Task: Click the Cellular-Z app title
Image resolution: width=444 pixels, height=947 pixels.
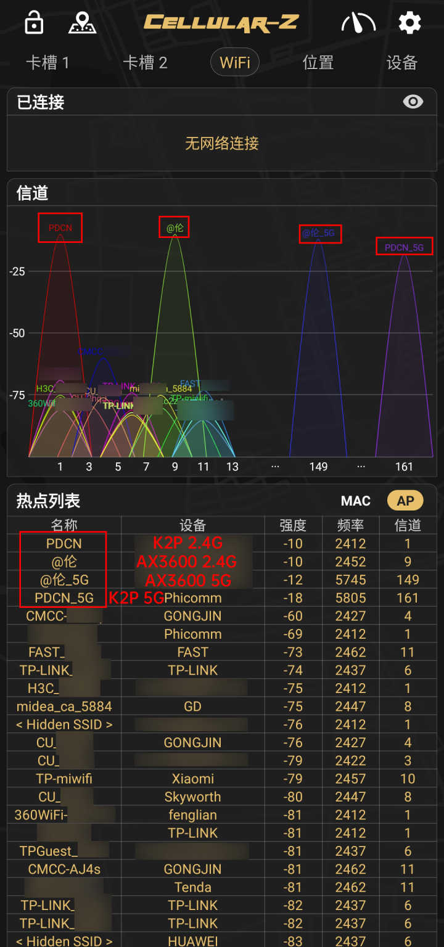Action: click(221, 23)
